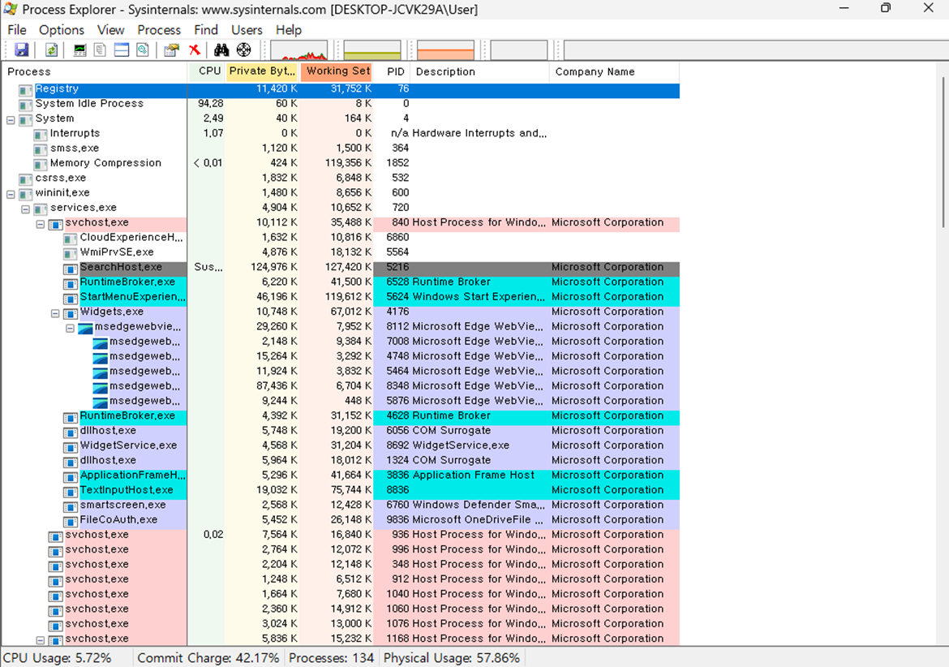The image size is (949, 667).
Task: Open the Users menu
Action: [247, 30]
